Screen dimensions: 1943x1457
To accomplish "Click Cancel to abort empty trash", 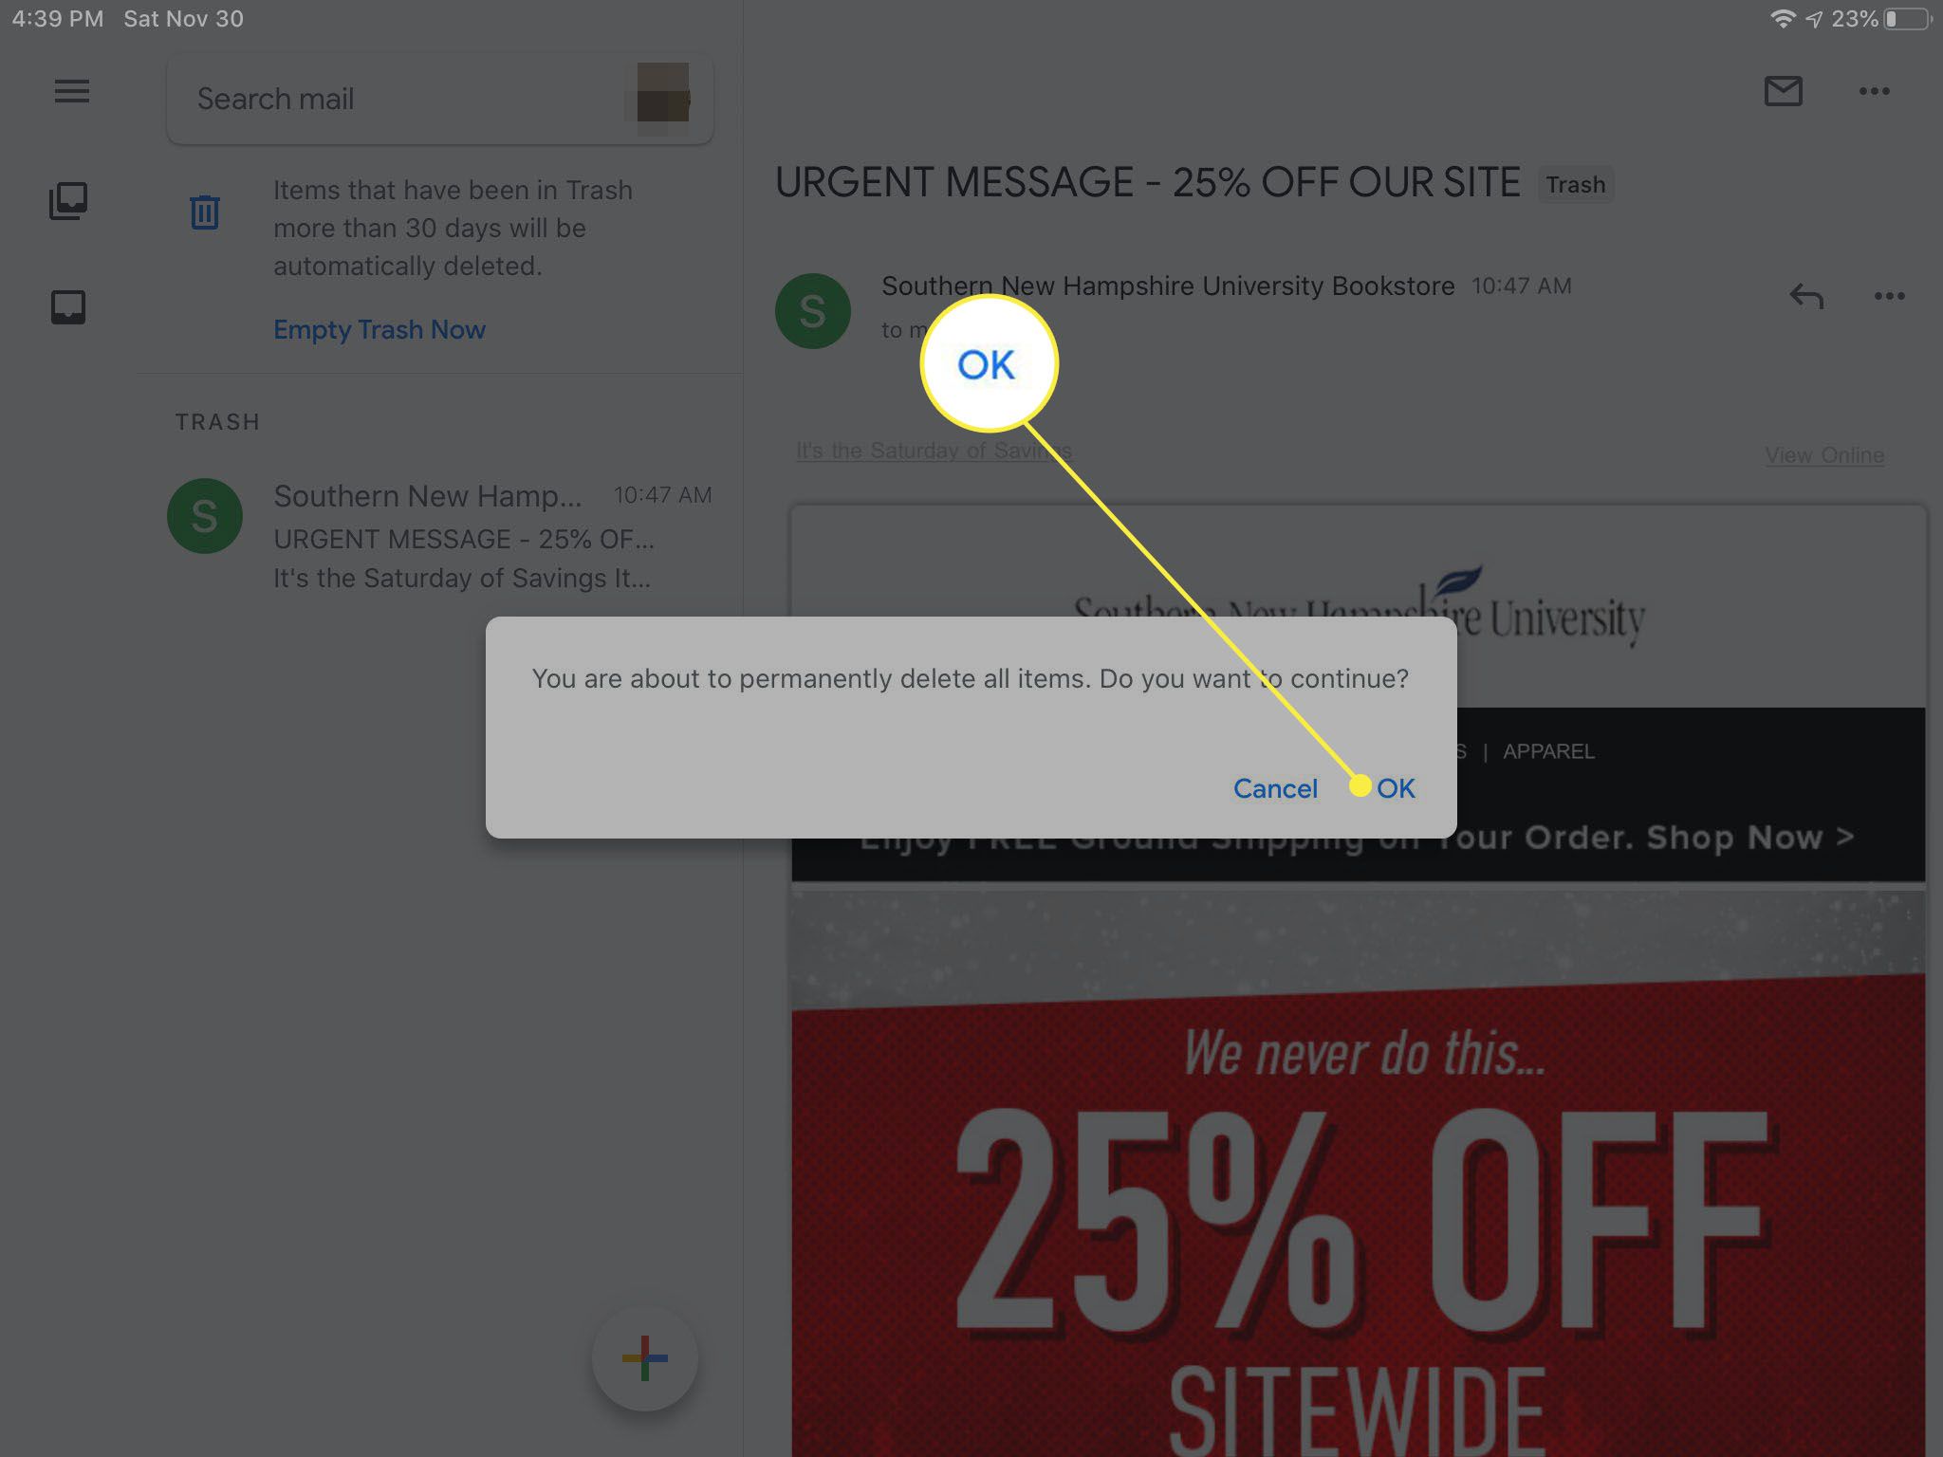I will point(1274,788).
